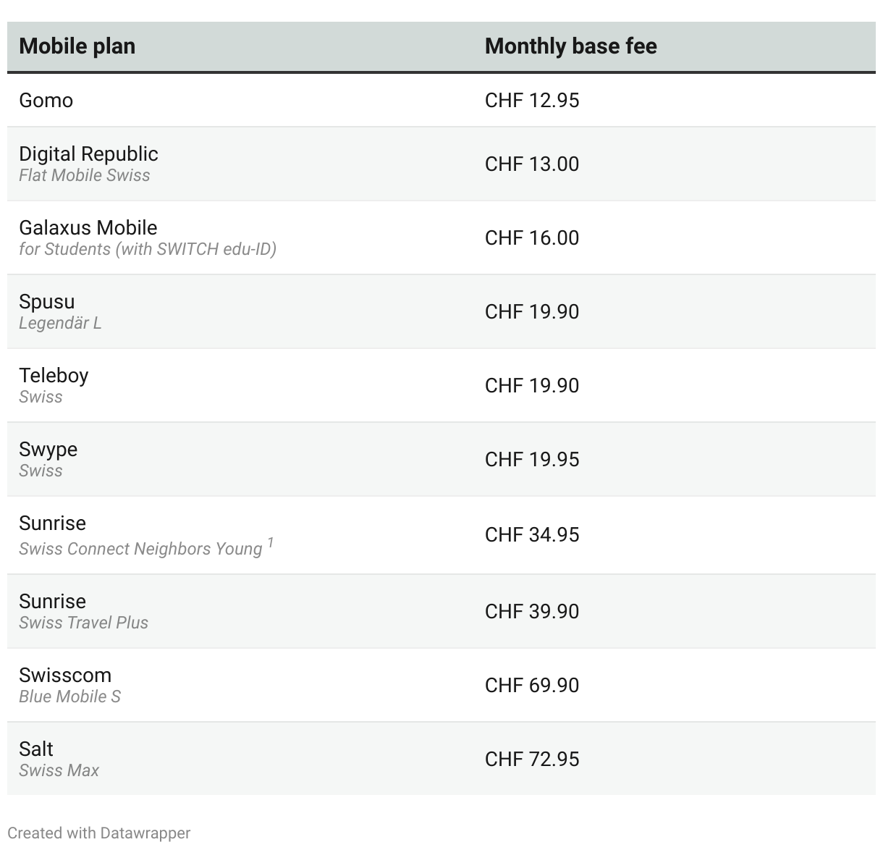Click the CHF 12.95 fee cell
The height and width of the screenshot is (850, 883).
point(532,100)
